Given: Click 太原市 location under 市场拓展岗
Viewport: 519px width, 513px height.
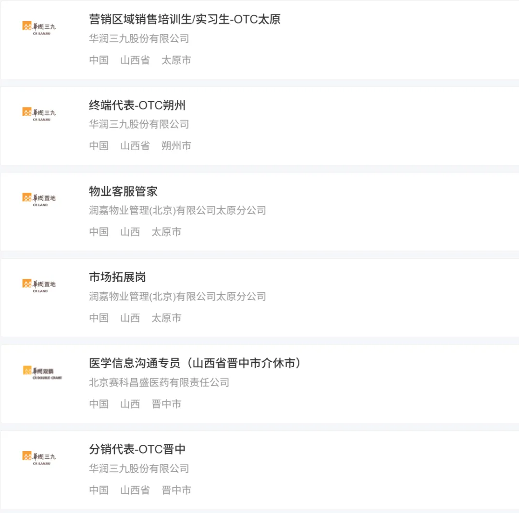Looking at the screenshot, I should [x=166, y=318].
